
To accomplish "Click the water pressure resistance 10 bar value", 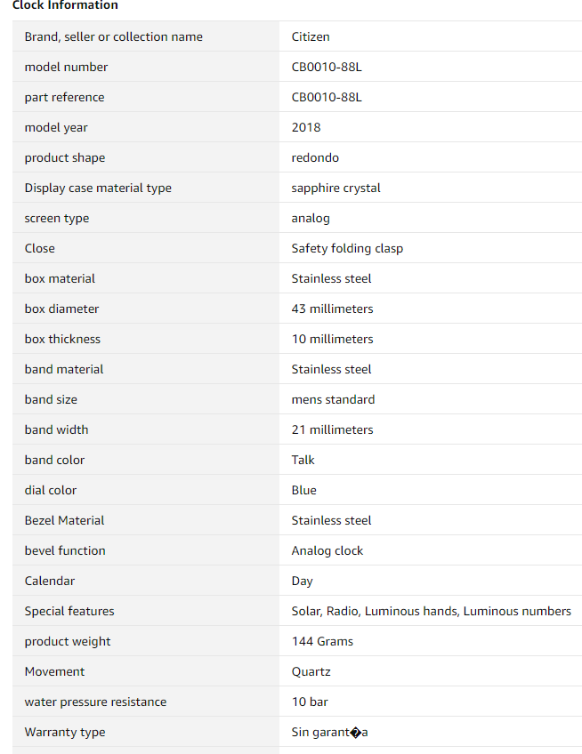I will tap(310, 702).
